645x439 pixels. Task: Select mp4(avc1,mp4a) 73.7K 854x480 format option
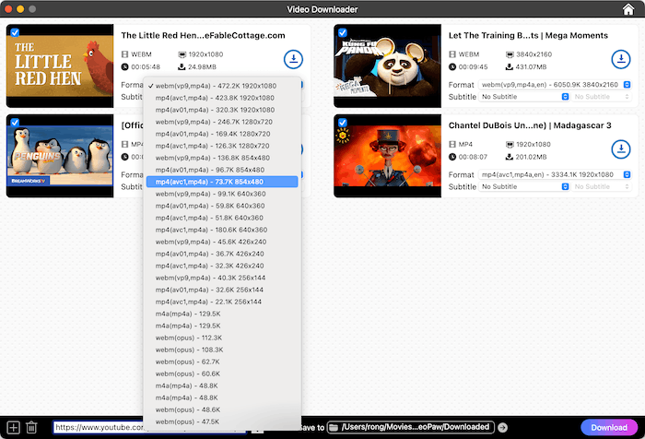pos(221,182)
